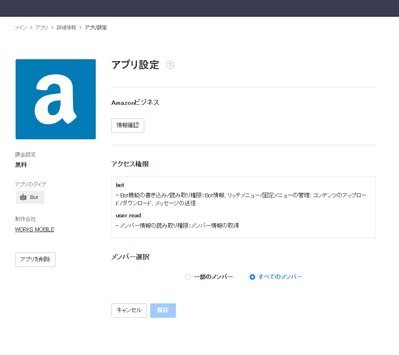The width and height of the screenshot is (399, 355).
Task: Save settings with 保存 button
Action: (163, 310)
